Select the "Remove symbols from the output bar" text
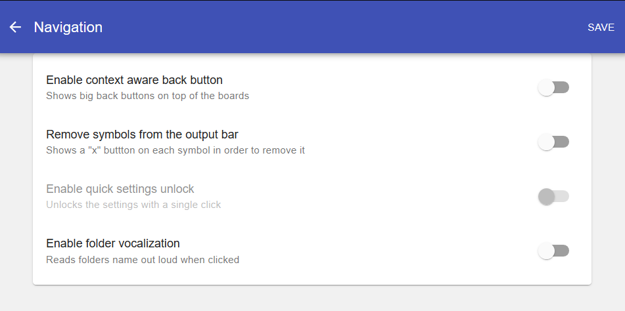625x311 pixels. pos(143,135)
